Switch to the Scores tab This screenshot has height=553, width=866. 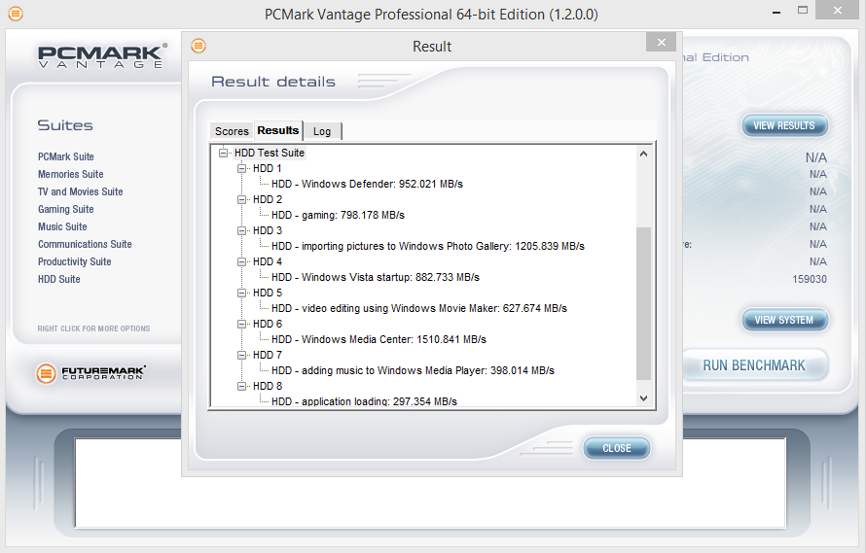point(232,131)
